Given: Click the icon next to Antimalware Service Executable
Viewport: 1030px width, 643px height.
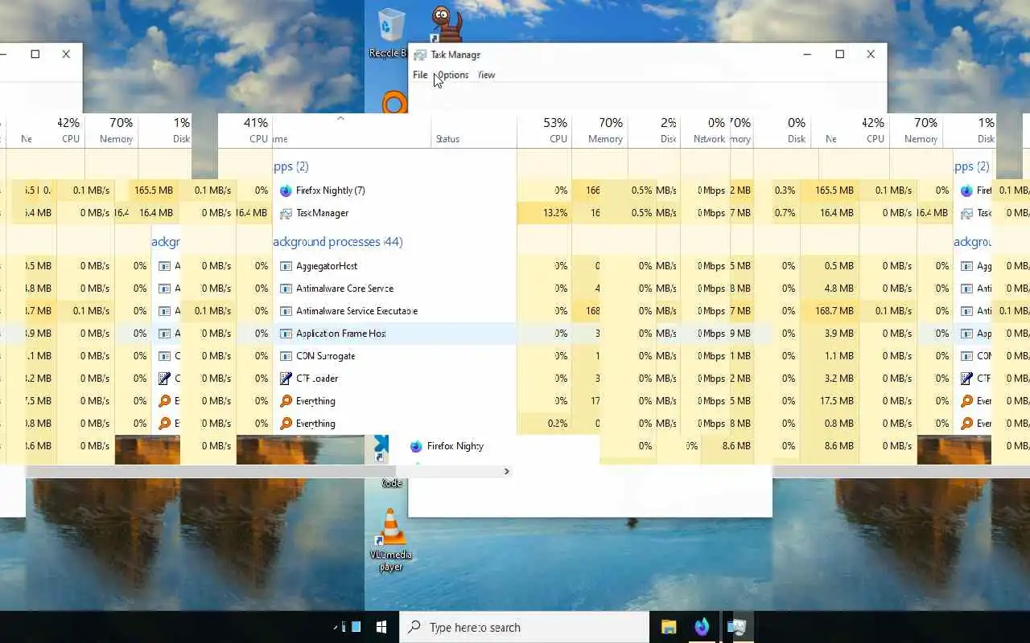Looking at the screenshot, I should [286, 311].
